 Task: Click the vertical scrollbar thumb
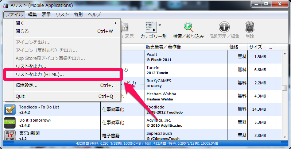[x=284, y=88]
